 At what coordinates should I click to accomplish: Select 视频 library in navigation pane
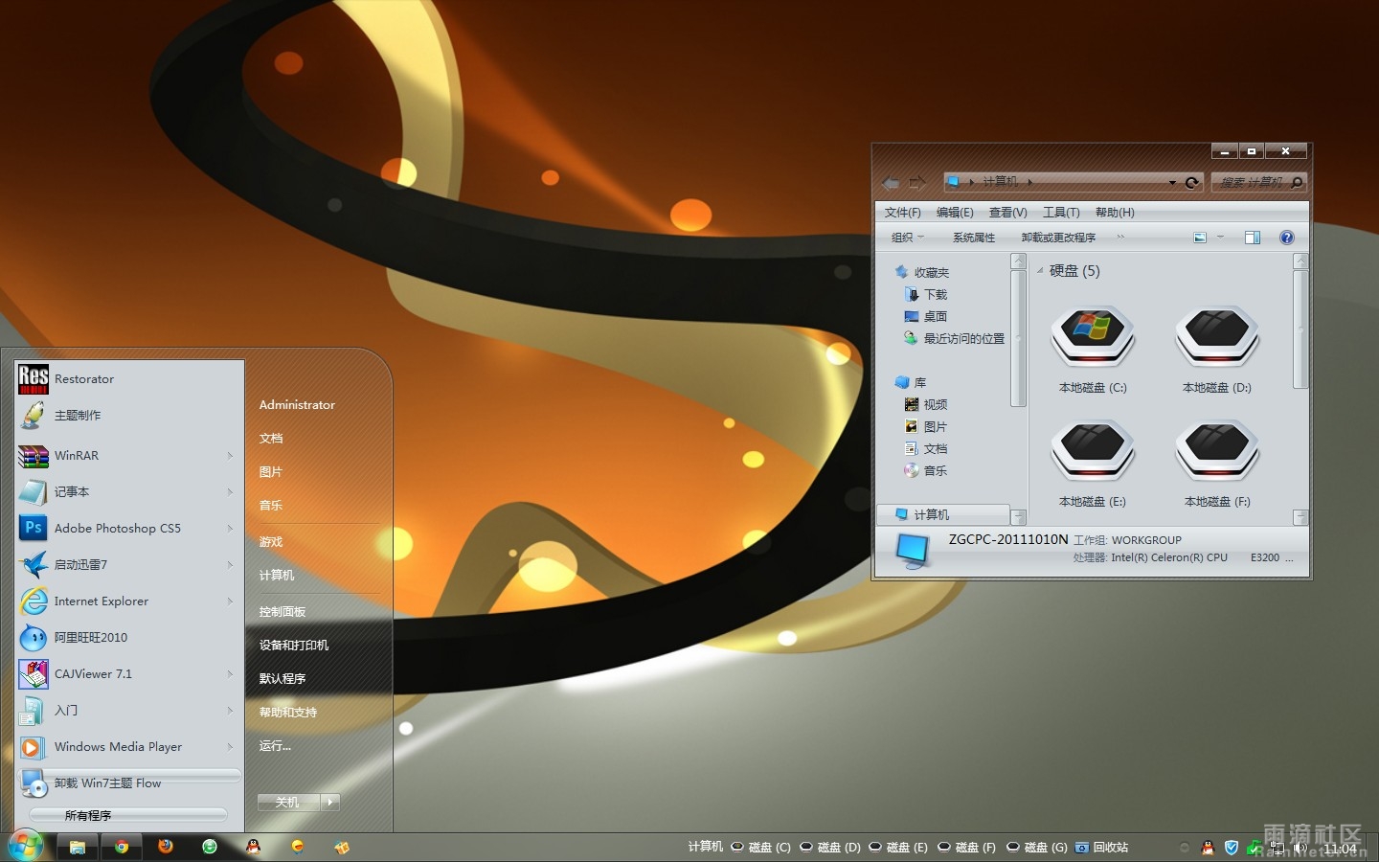point(926,405)
